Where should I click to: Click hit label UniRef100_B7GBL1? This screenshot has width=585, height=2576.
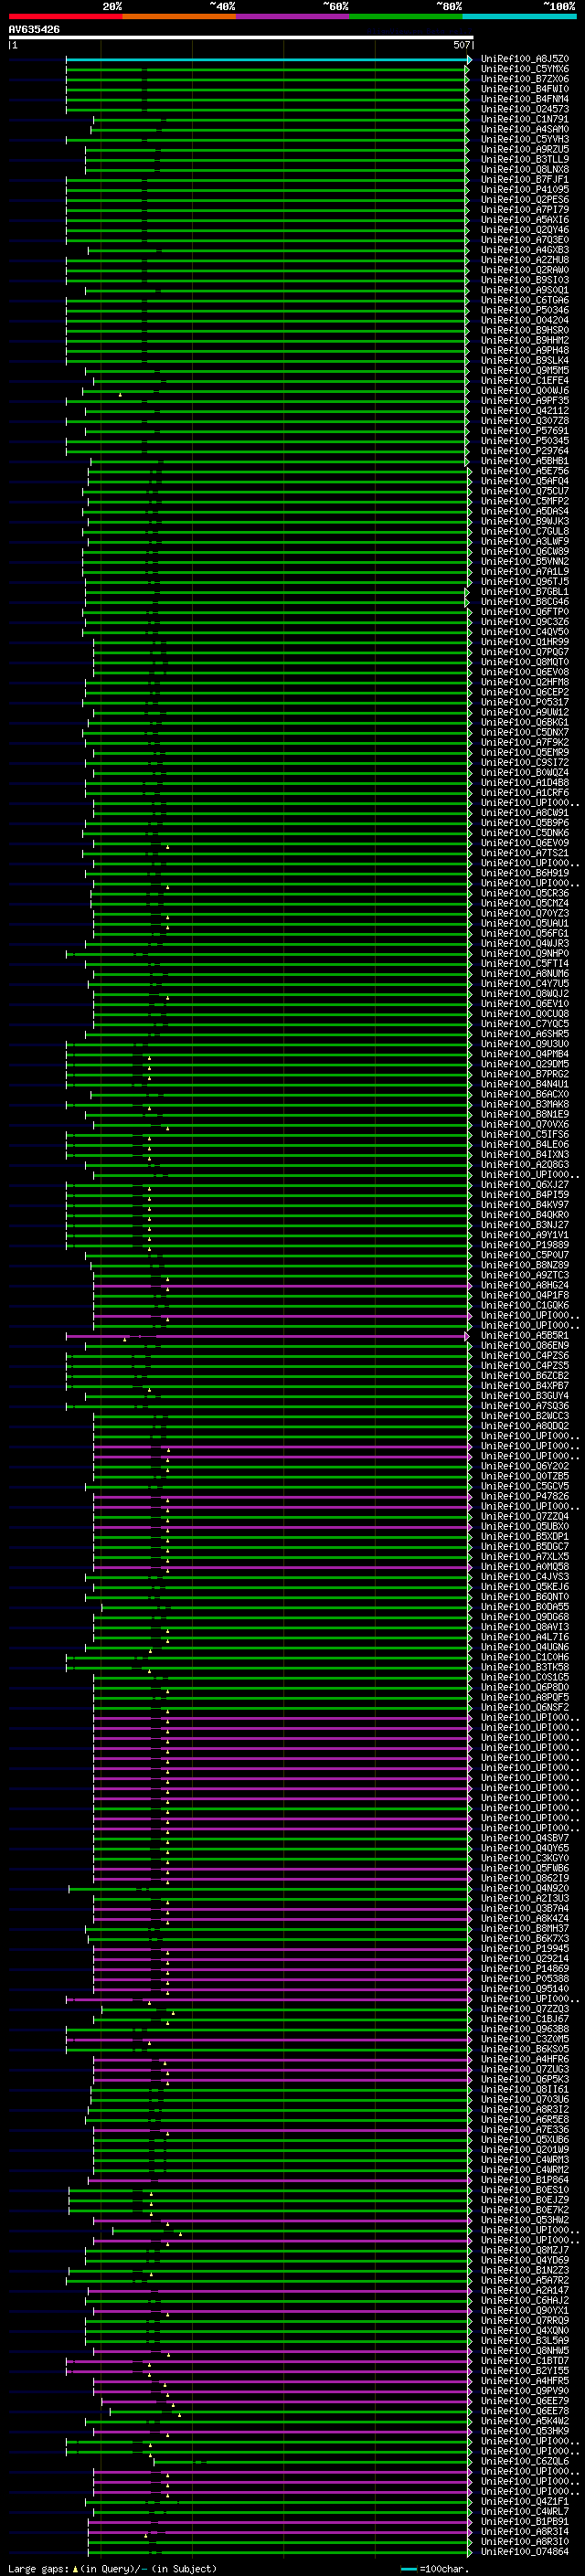point(525,591)
